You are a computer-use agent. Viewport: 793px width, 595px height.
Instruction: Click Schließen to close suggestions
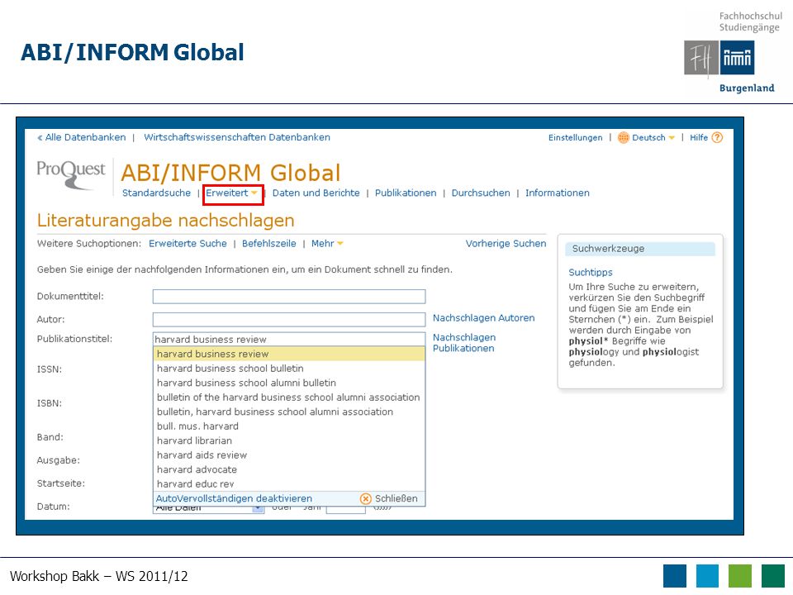click(396, 498)
